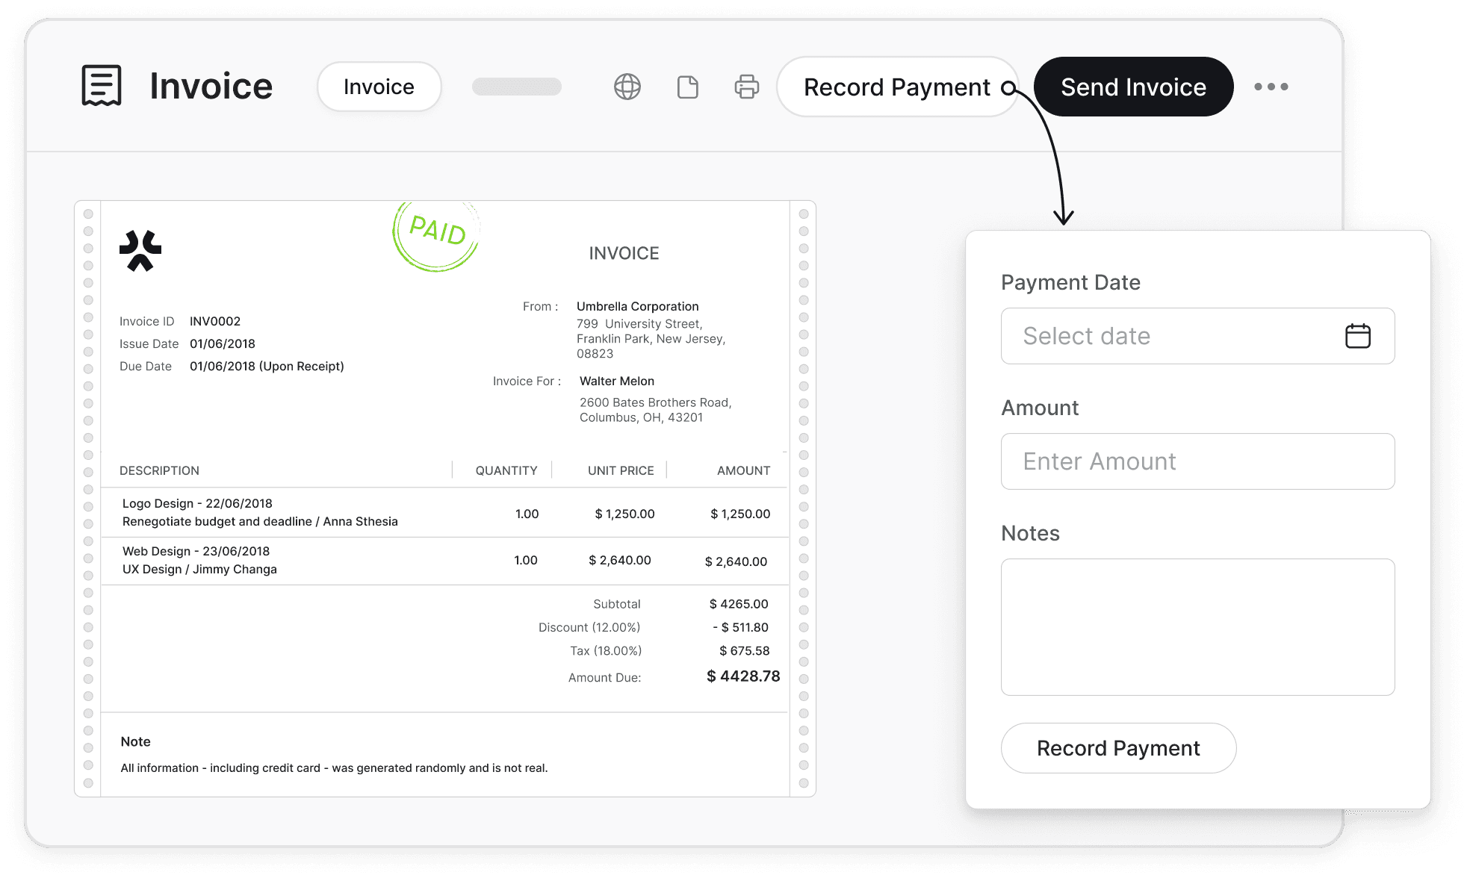Print the invoice via the printer icon
Viewport: 1473px width, 878px height.
746,87
